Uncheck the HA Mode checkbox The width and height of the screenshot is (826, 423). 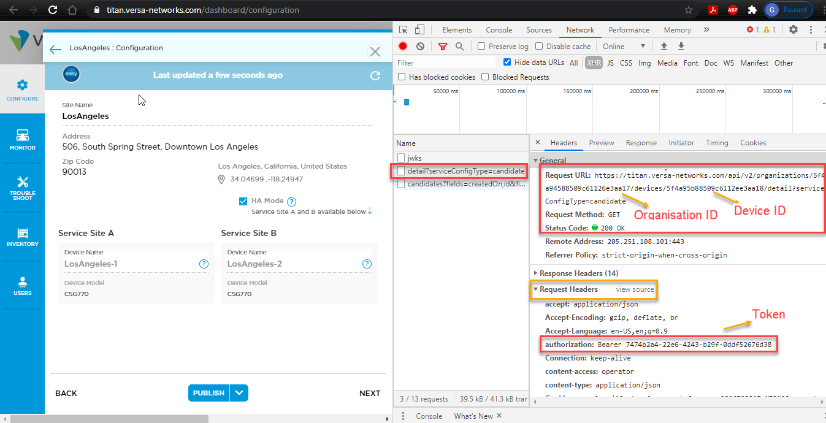pos(243,202)
